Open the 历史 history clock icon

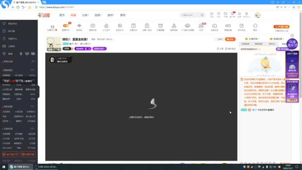click(x=212, y=14)
